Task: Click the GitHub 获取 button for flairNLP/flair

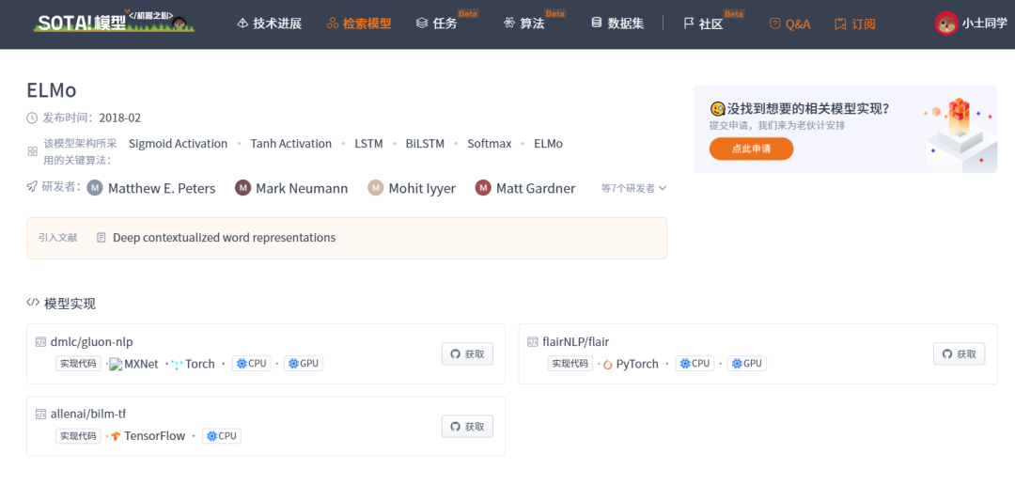Action: [x=959, y=354]
